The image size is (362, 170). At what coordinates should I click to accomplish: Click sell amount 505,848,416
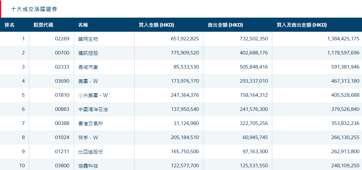(254, 67)
